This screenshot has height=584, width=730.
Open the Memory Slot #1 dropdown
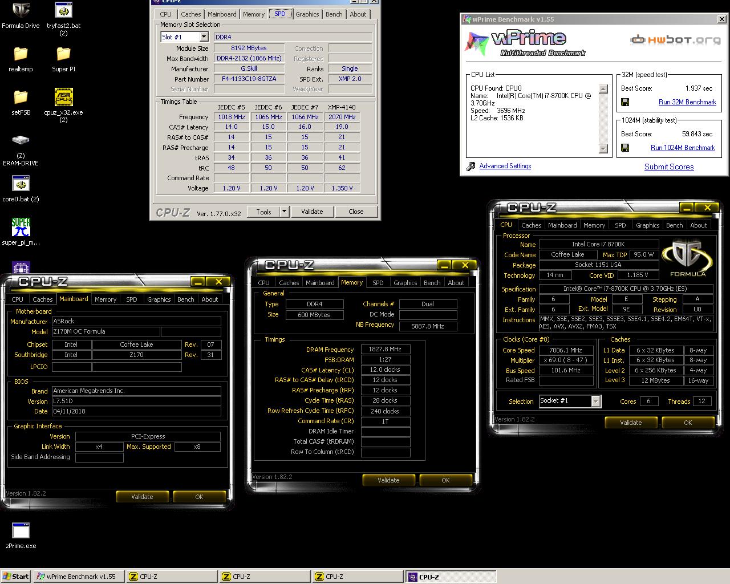(204, 37)
